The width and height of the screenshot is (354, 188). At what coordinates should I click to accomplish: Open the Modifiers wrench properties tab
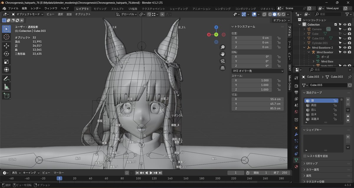pos(296,134)
